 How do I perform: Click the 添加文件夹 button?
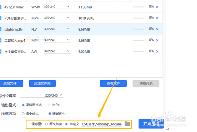tap(42, 83)
